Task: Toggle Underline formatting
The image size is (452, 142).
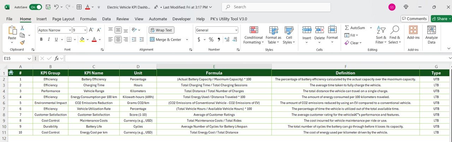Action: click(x=56, y=39)
